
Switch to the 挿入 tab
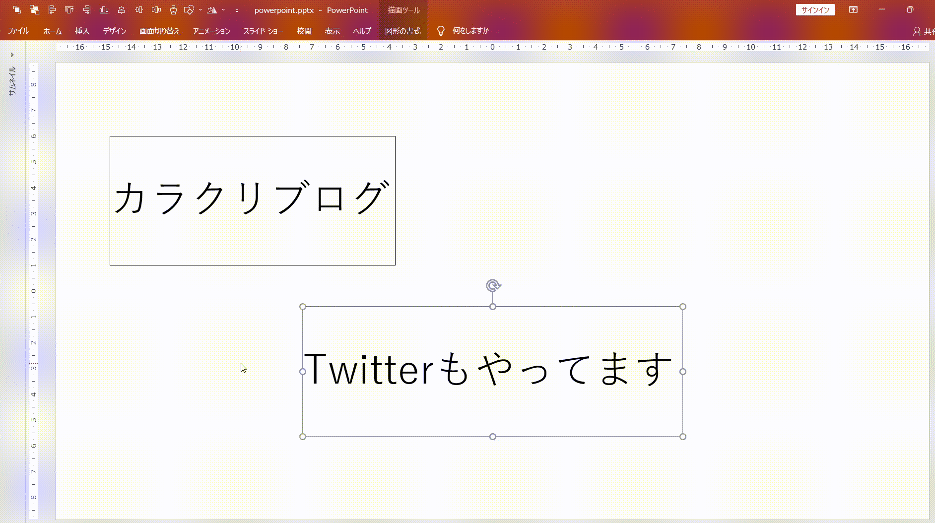coord(82,31)
